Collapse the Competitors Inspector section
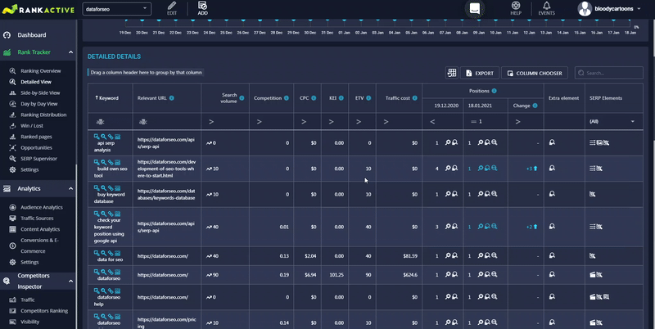655x329 pixels. coord(70,281)
